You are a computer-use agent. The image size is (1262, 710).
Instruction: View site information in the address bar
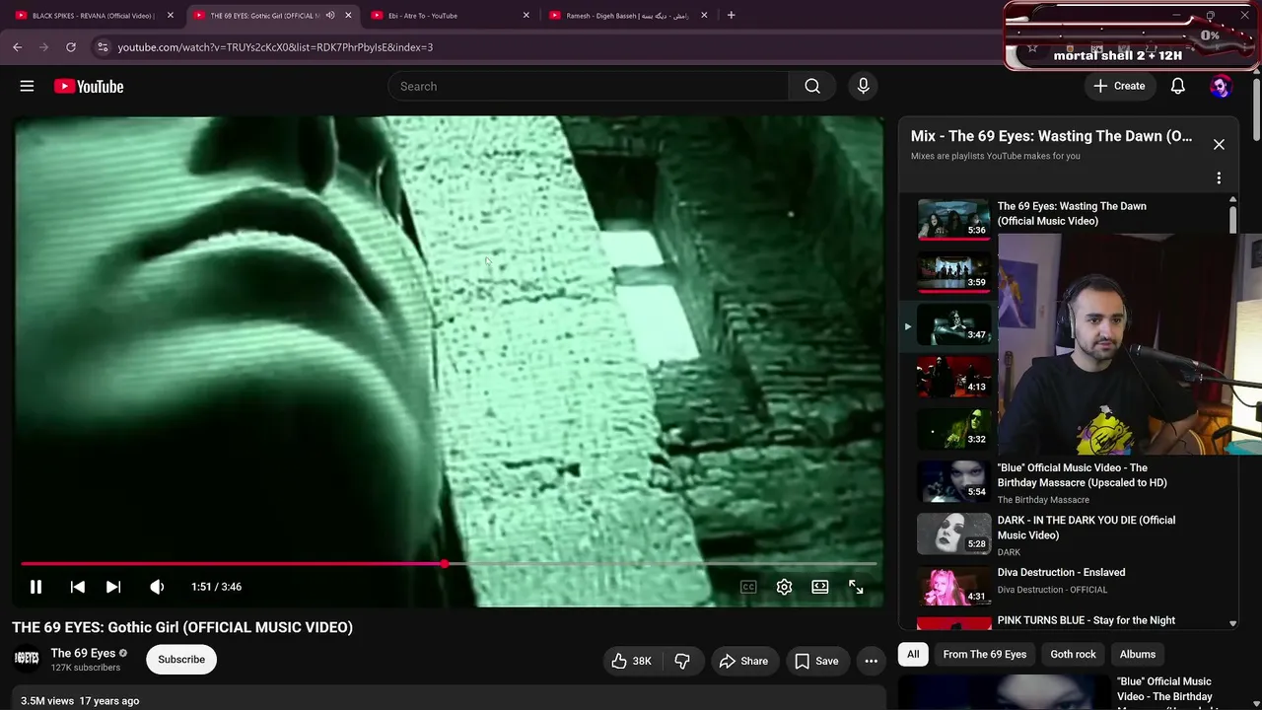tap(103, 46)
